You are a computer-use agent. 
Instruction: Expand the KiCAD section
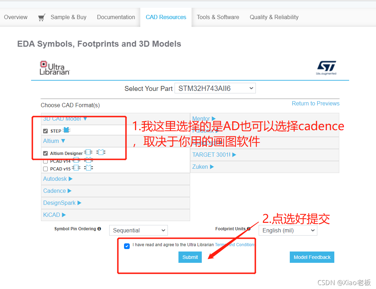point(54,215)
